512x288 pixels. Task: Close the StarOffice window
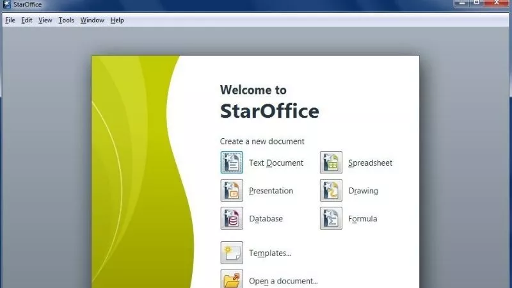coord(497,4)
